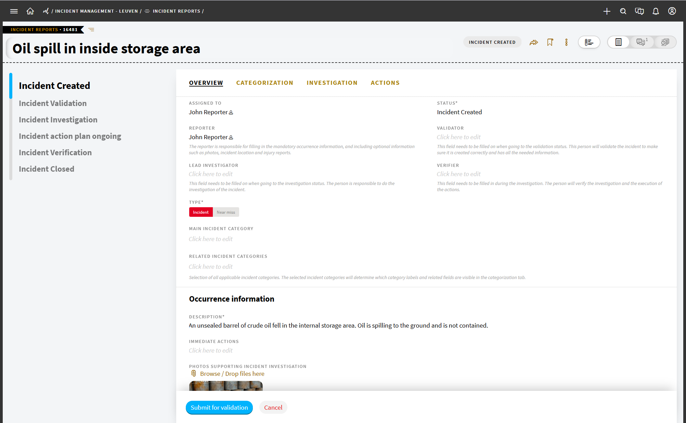Screen dimensions: 686x423
Task: Switch to the Investigation tab
Action: point(332,83)
